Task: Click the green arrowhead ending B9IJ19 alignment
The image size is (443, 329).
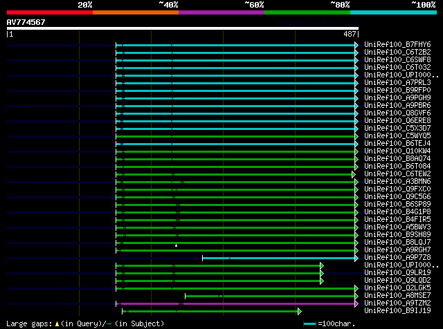Action: 300,312
